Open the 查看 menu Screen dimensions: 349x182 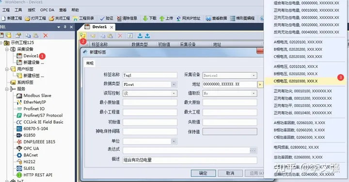tap(63, 10)
